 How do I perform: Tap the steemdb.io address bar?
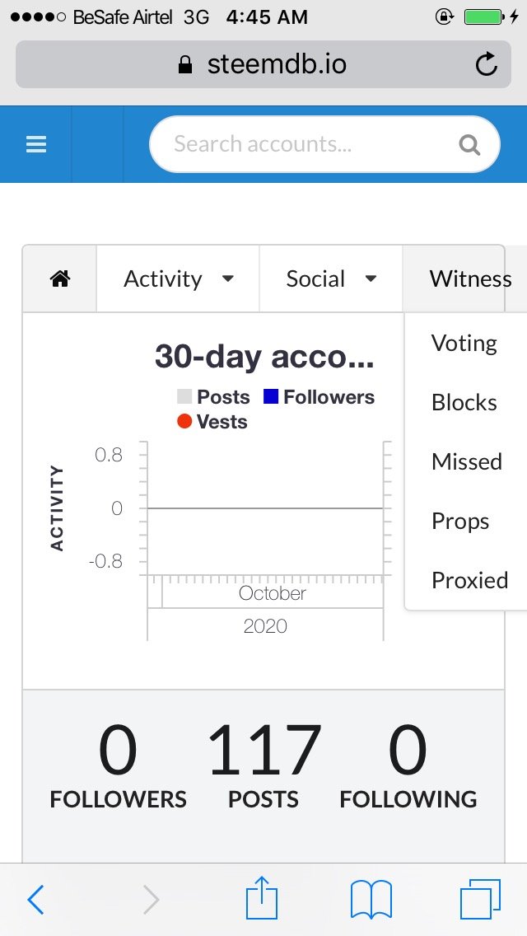(263, 64)
